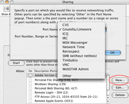The image size is (129, 104).
Task: Click the Show All Apple icon
Action: coord(7,9)
